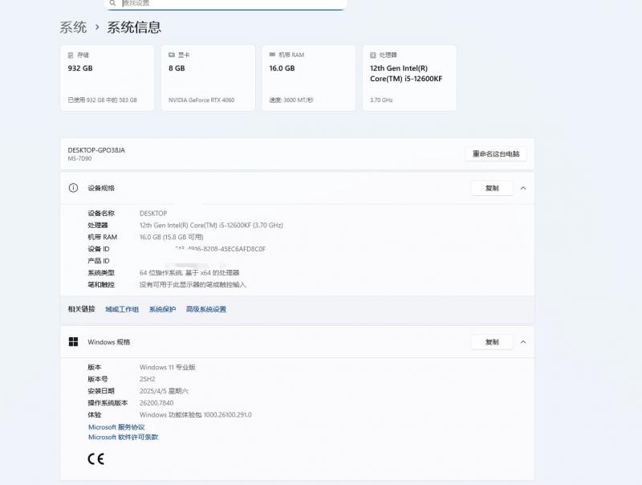The height and width of the screenshot is (485, 642).
Task: Click the processor (处理器) icon
Action: point(373,55)
